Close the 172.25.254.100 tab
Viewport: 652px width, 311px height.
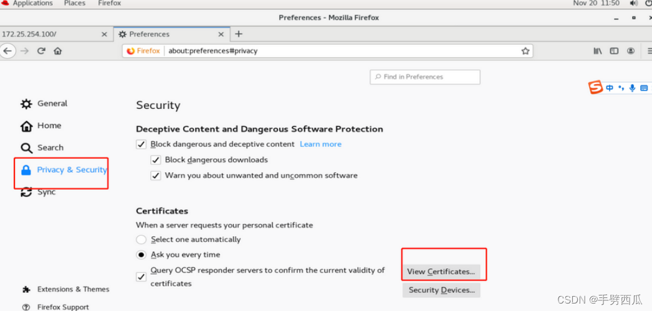click(104, 34)
